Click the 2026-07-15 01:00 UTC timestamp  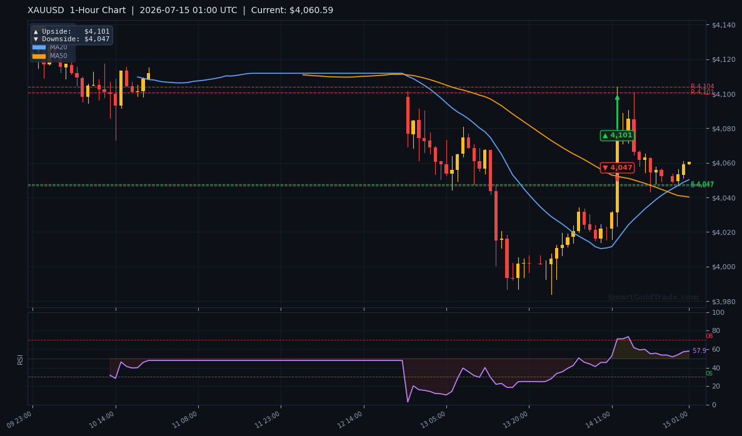click(x=188, y=11)
